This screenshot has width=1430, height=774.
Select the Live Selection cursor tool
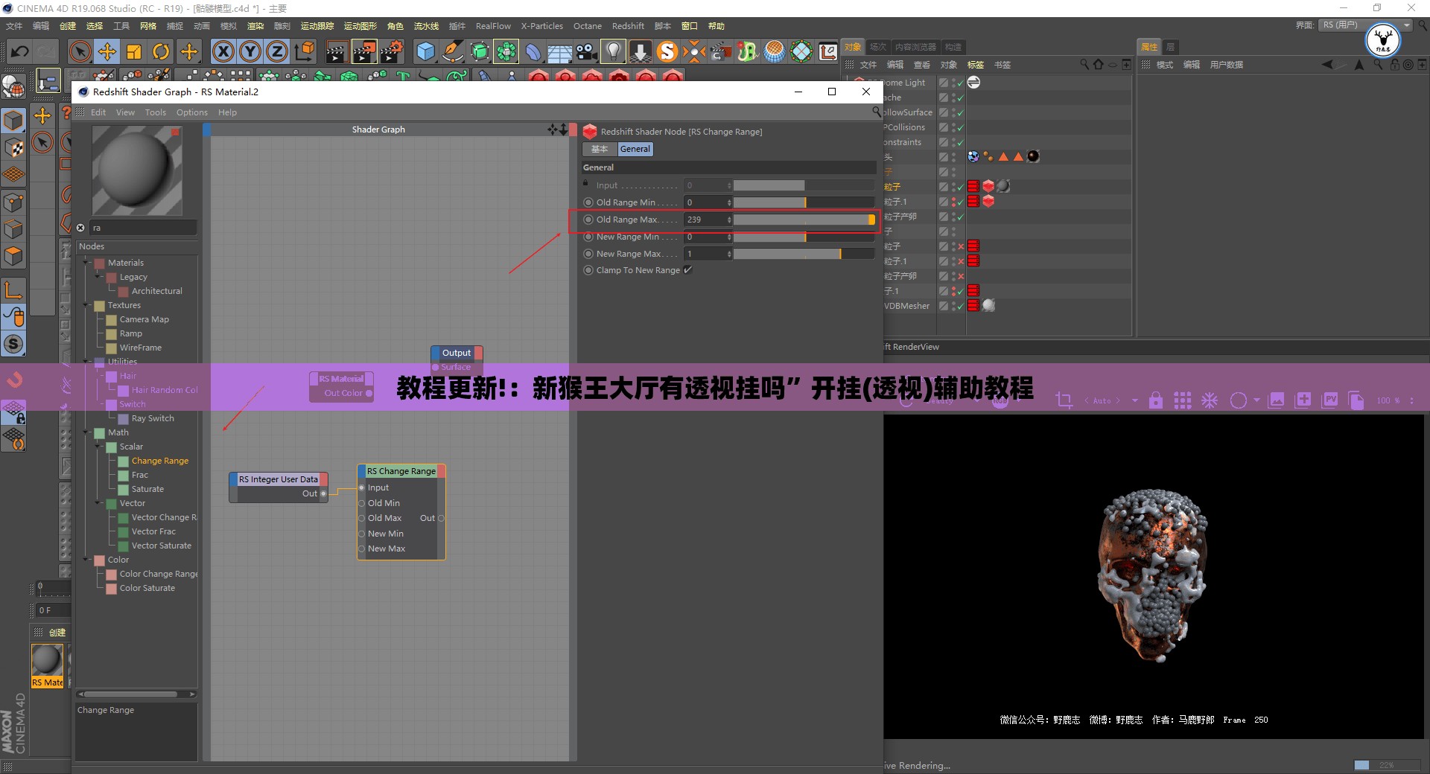79,51
